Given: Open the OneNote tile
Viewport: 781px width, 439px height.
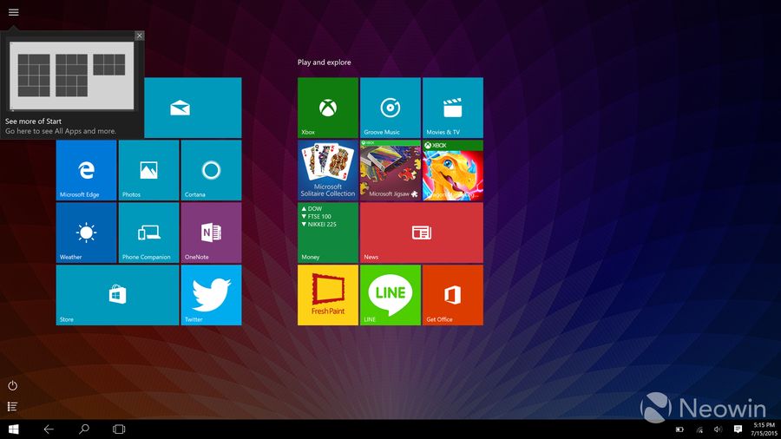Looking at the screenshot, I should pyautogui.click(x=211, y=233).
